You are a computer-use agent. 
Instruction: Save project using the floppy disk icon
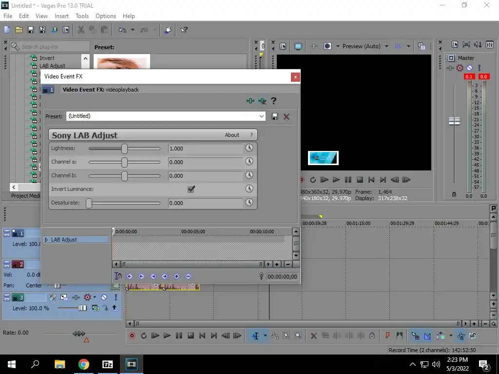31,30
